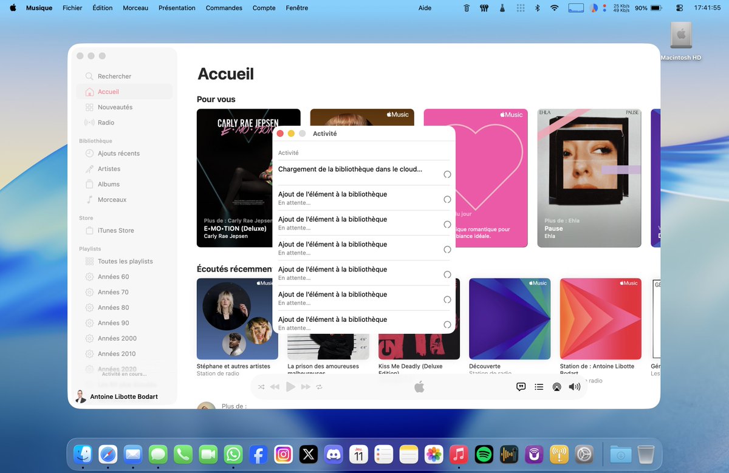Open the Trash in the Dock
Viewport: 729px width, 473px height.
[x=646, y=454]
